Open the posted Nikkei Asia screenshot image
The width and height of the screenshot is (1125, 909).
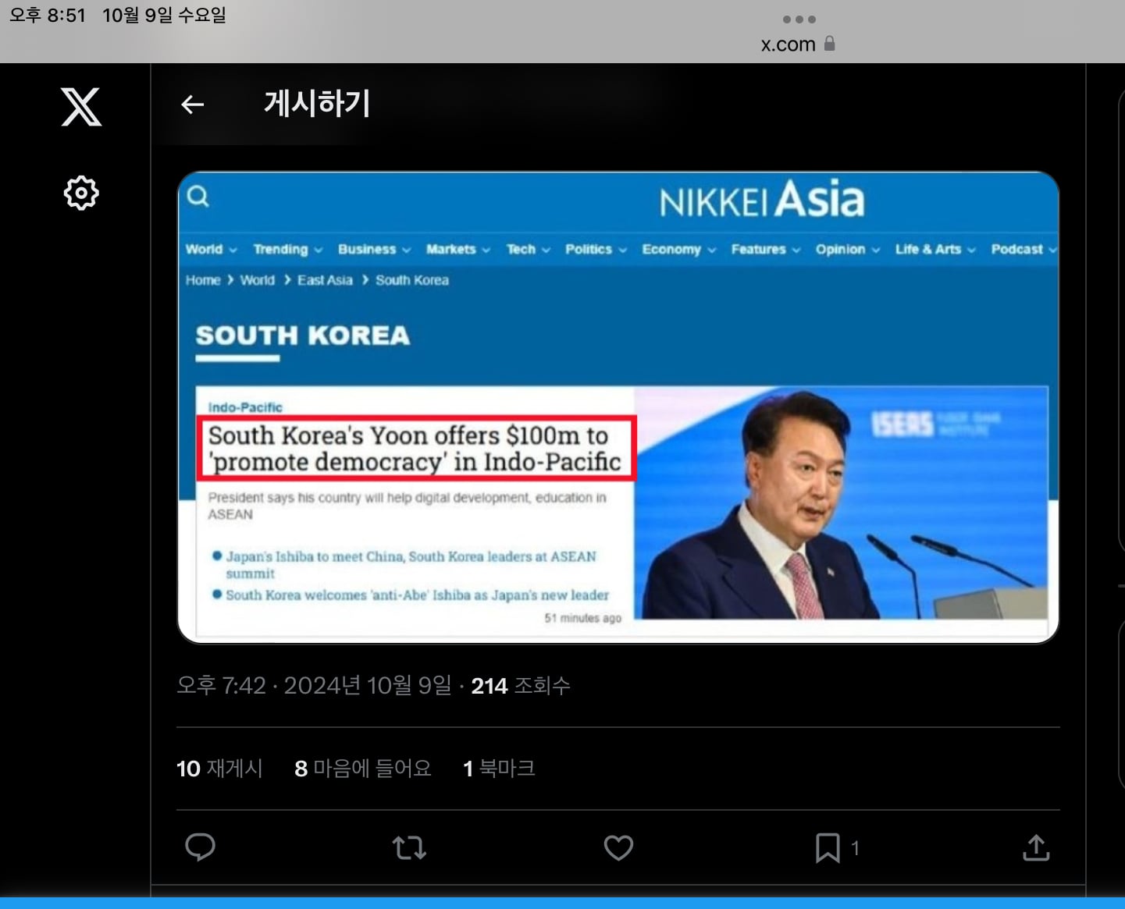[618, 407]
